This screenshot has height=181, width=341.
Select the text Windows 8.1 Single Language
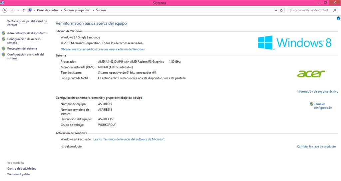click(x=80, y=37)
